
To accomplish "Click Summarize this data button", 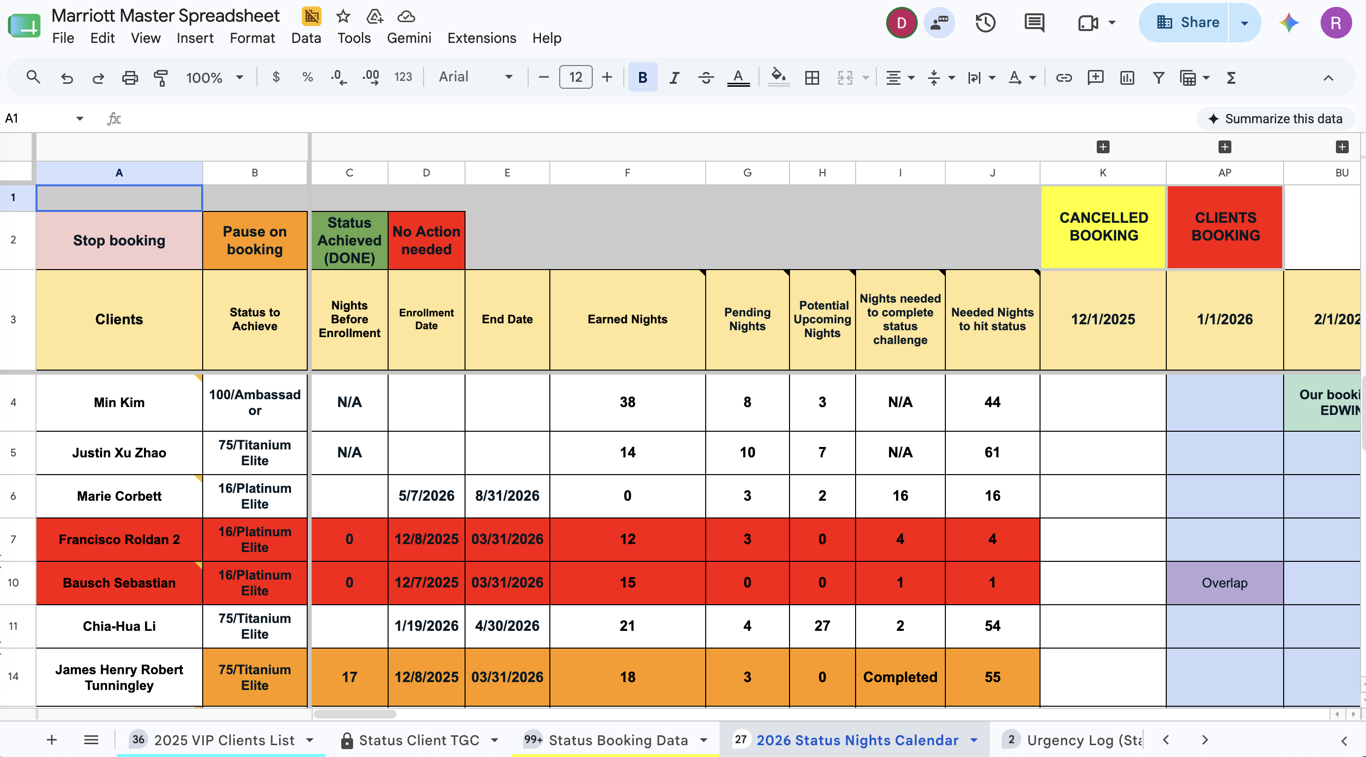I will (1276, 119).
